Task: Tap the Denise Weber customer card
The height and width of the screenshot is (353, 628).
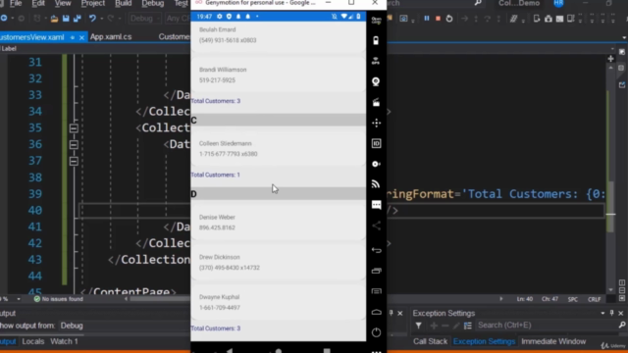Action: pyautogui.click(x=278, y=223)
